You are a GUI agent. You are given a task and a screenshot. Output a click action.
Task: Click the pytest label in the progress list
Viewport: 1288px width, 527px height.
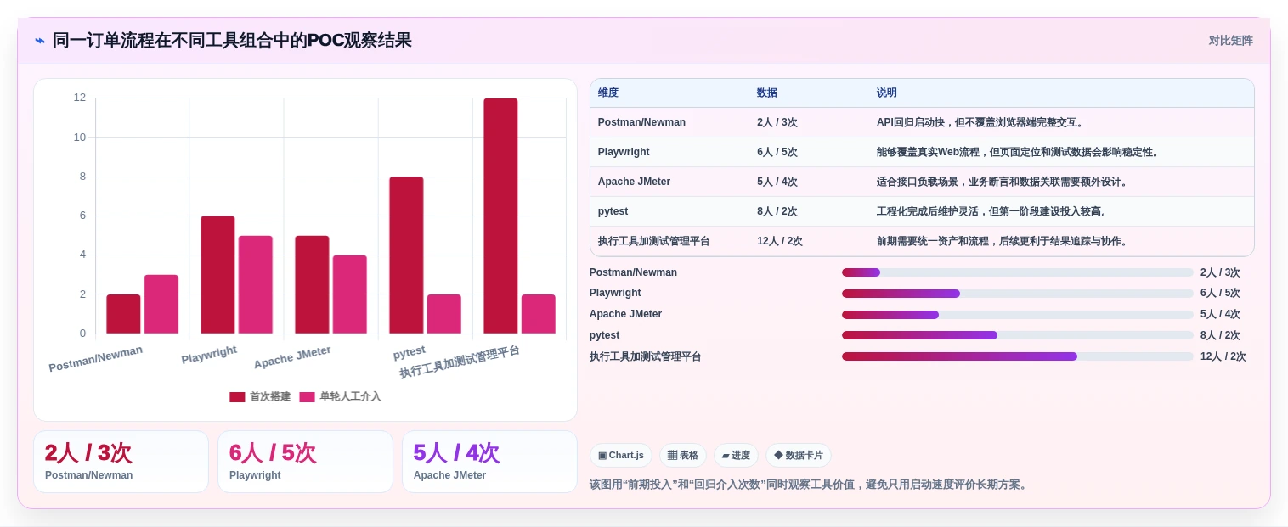604,335
